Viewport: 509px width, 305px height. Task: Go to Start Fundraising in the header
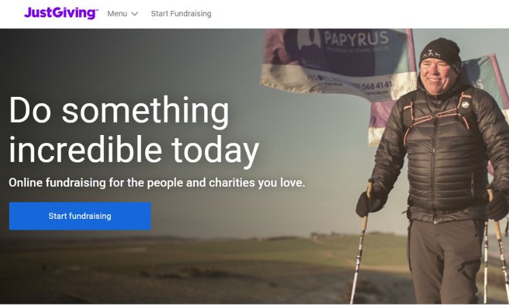[x=181, y=14]
